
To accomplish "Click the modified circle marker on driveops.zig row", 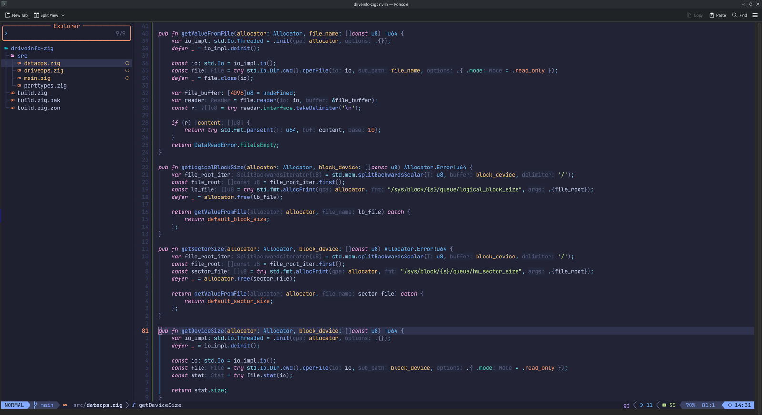I will 127,71.
